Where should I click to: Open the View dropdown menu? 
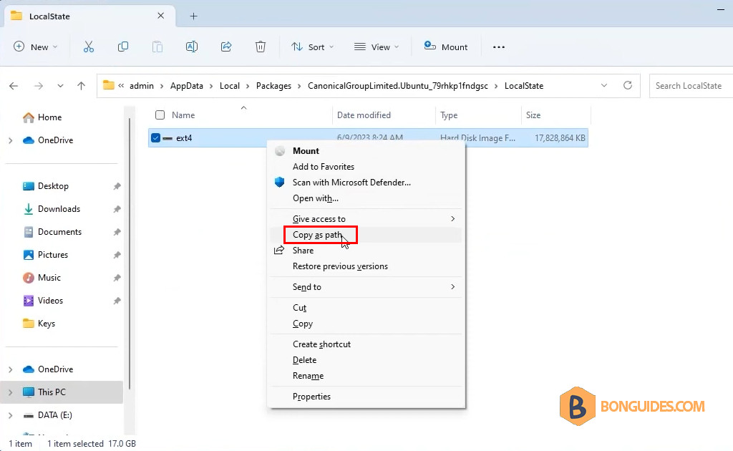pos(377,47)
